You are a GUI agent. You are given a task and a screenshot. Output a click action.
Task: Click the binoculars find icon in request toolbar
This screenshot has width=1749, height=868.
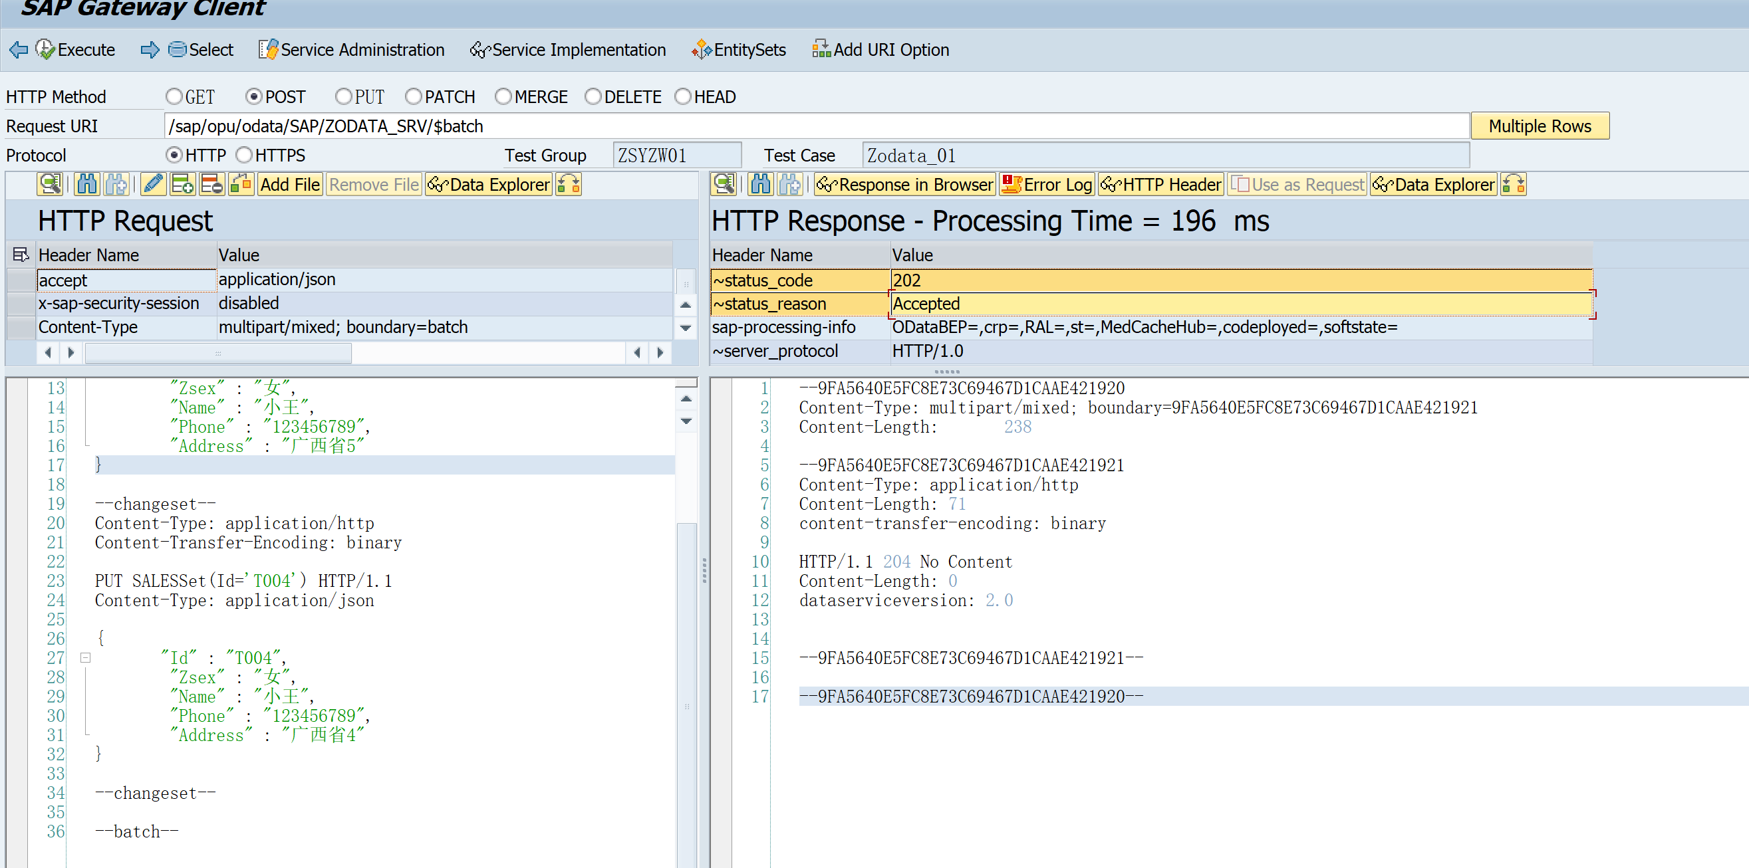(x=87, y=185)
